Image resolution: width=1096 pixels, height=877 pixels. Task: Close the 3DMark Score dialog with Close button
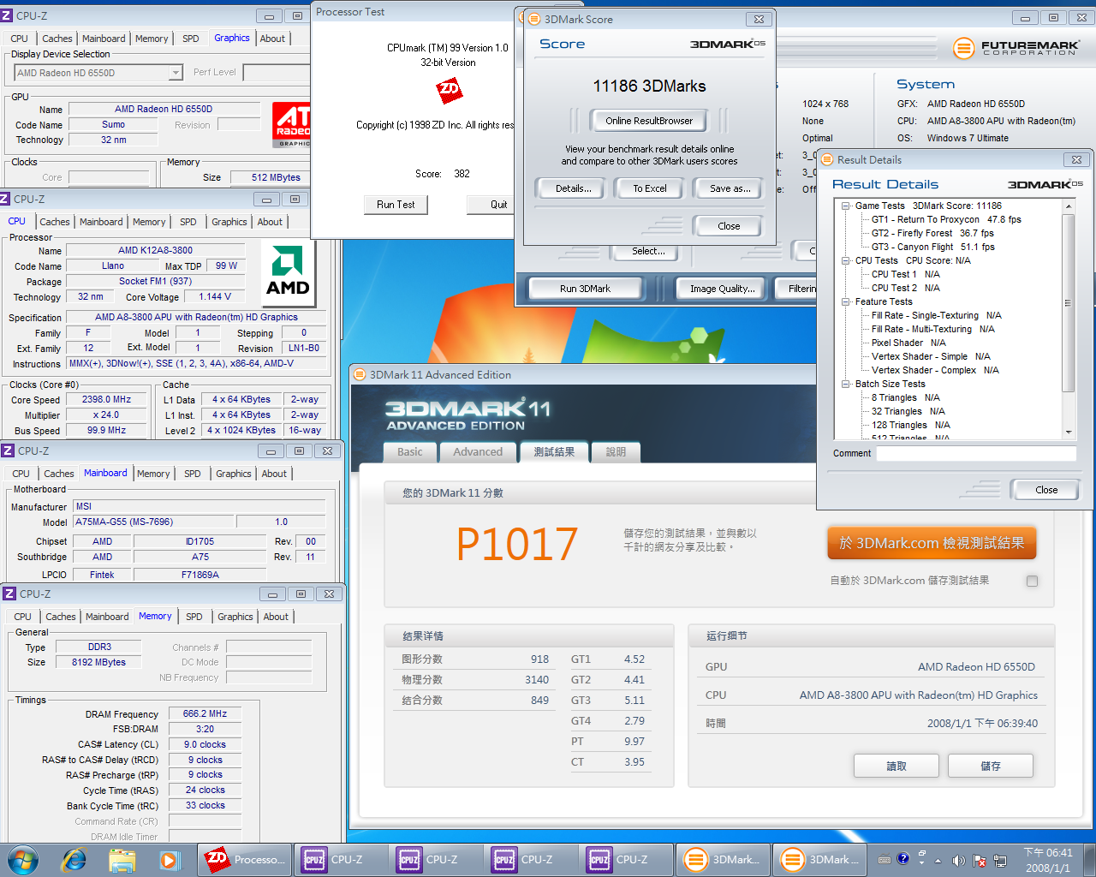click(x=730, y=226)
